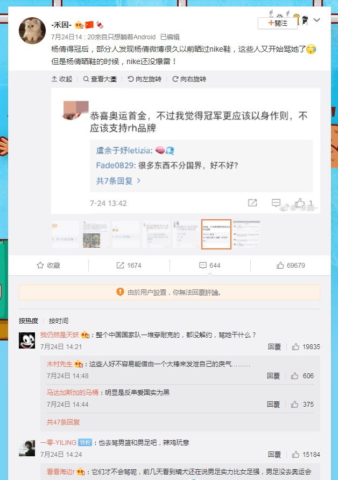338x480 pixels.
Task: Sort comments by 按热度
Action: point(29,321)
